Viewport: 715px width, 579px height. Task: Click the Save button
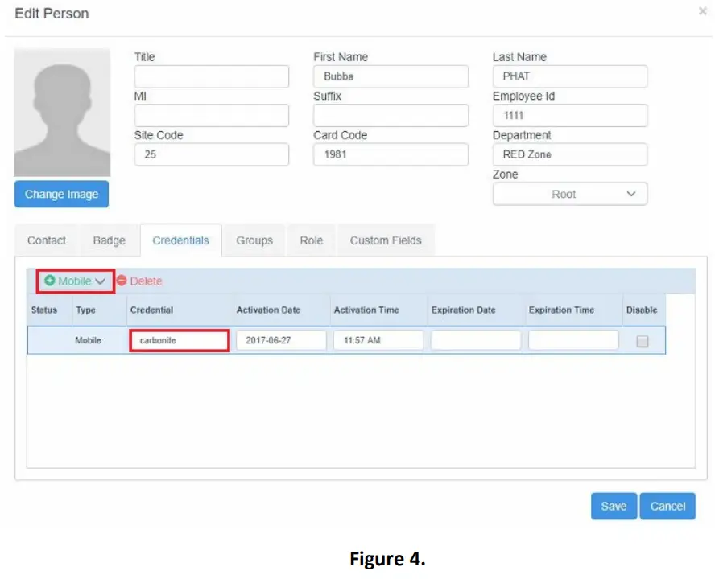pyautogui.click(x=614, y=506)
